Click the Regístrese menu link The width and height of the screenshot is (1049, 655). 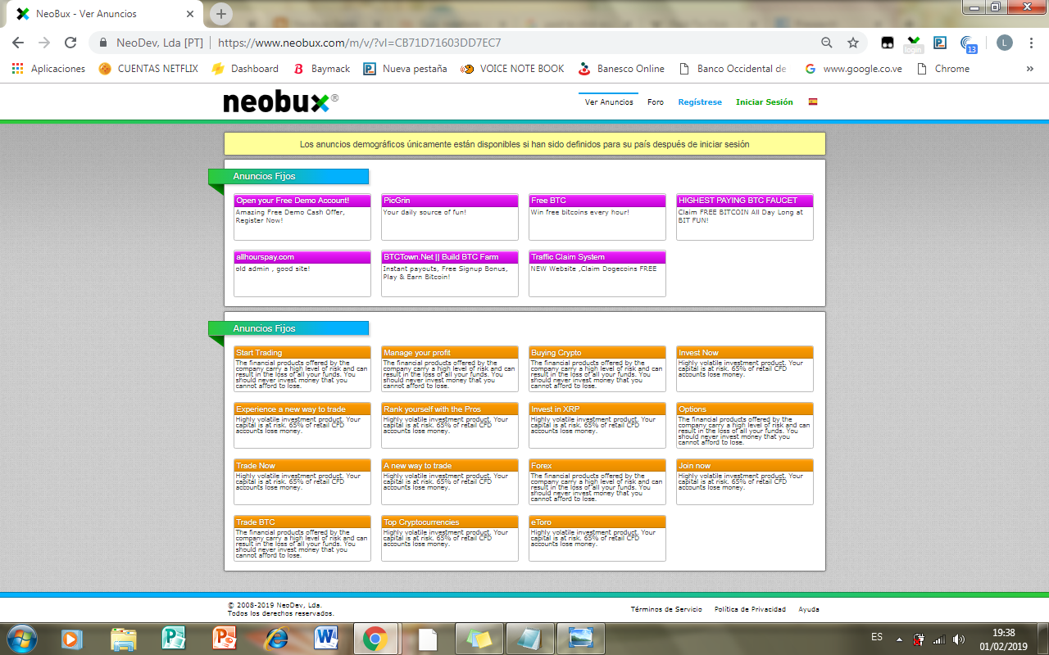700,102
